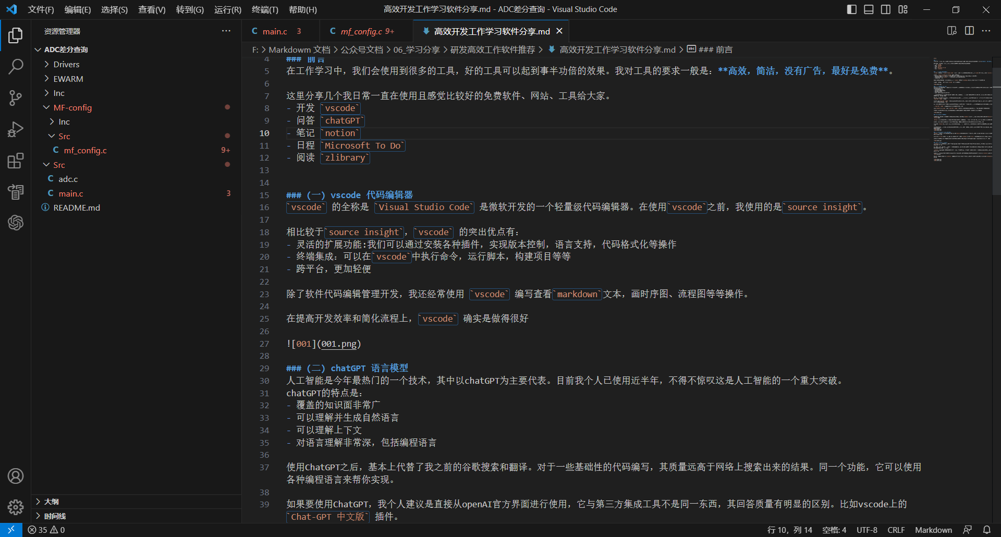Open notifications bell in status bar
1001x537 pixels.
pyautogui.click(x=986, y=530)
